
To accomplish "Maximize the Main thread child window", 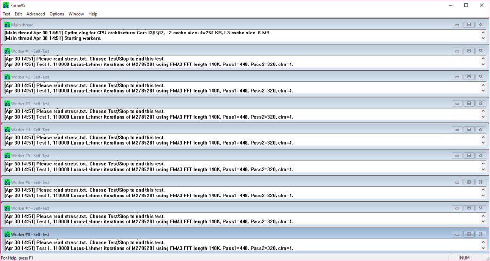I will [x=469, y=25].
